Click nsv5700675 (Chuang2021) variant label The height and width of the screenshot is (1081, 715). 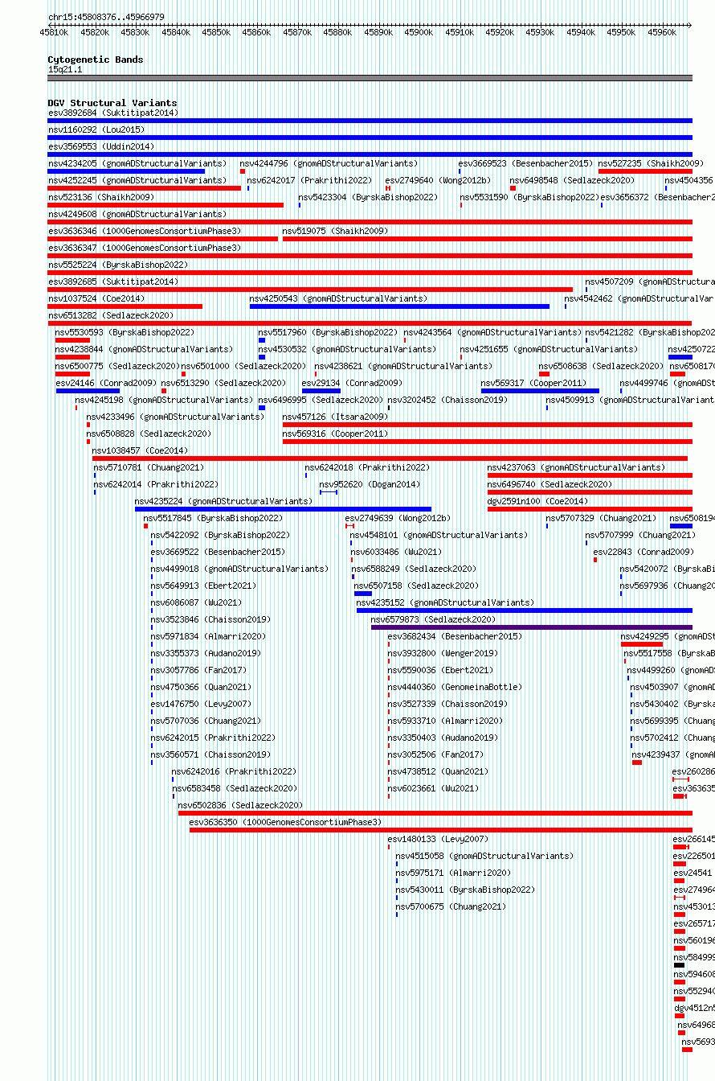pyautogui.click(x=451, y=906)
